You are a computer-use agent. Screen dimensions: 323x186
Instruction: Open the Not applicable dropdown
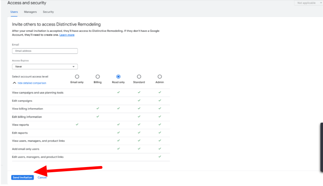[x=309, y=3]
